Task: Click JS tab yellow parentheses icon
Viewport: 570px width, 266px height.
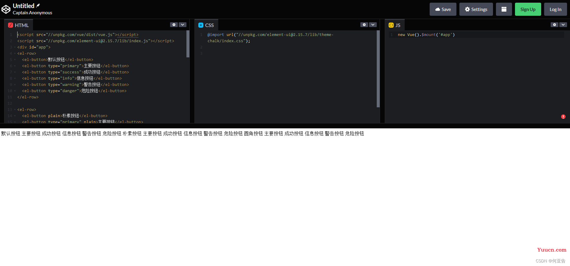Action: point(391,25)
